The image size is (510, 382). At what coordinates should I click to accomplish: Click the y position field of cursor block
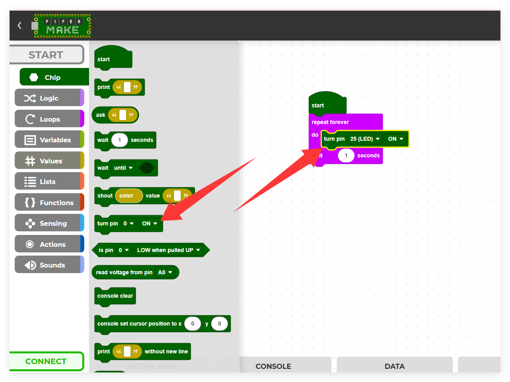pyautogui.click(x=219, y=324)
